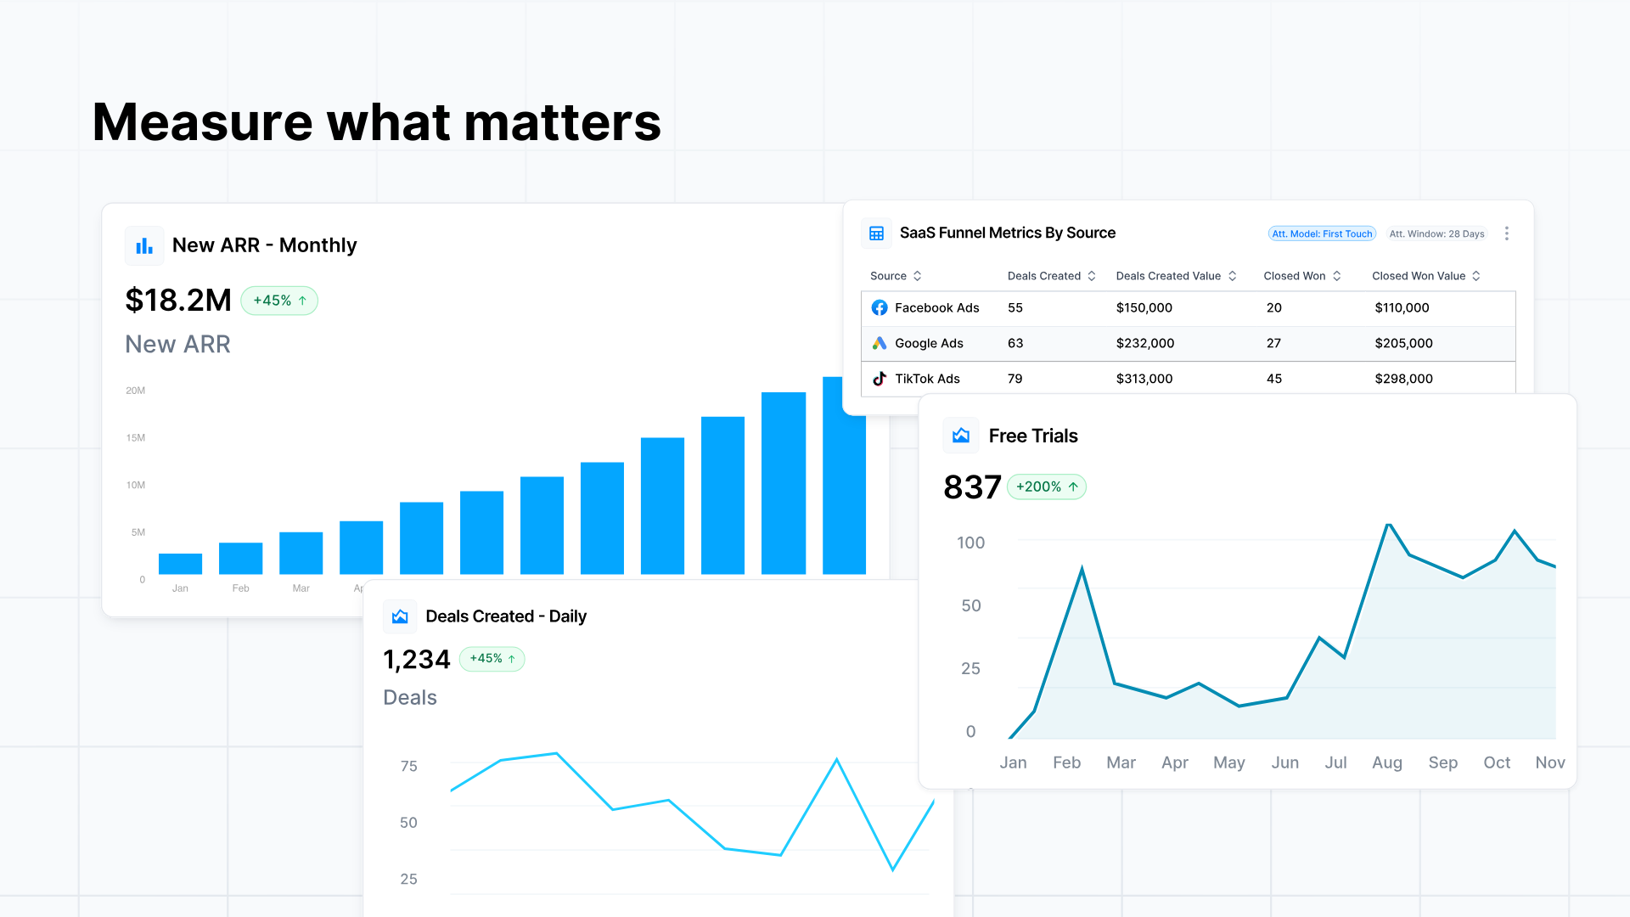
Task: Click the 1,234 Deals total
Action: 417,660
